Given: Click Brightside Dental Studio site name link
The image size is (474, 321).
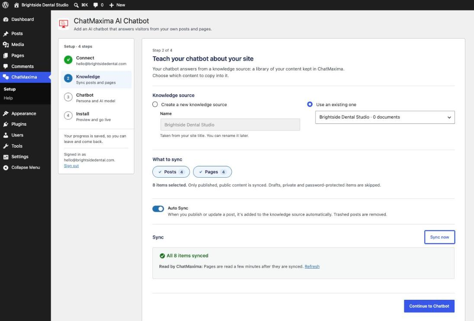Looking at the screenshot, I should point(45,5).
